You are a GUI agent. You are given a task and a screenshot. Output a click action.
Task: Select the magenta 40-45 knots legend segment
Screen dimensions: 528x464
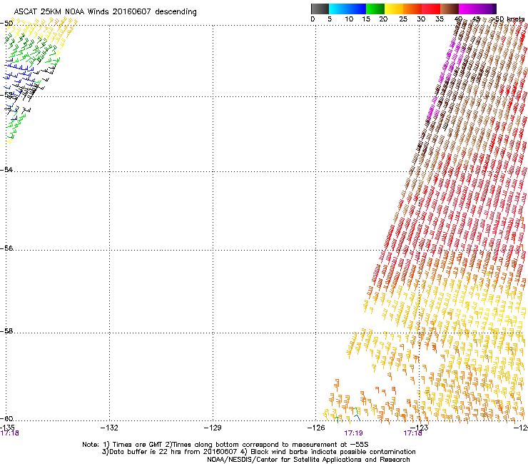coord(468,9)
